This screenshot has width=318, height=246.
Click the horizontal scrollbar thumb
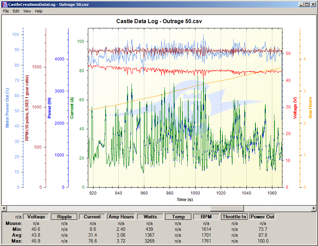(227, 208)
